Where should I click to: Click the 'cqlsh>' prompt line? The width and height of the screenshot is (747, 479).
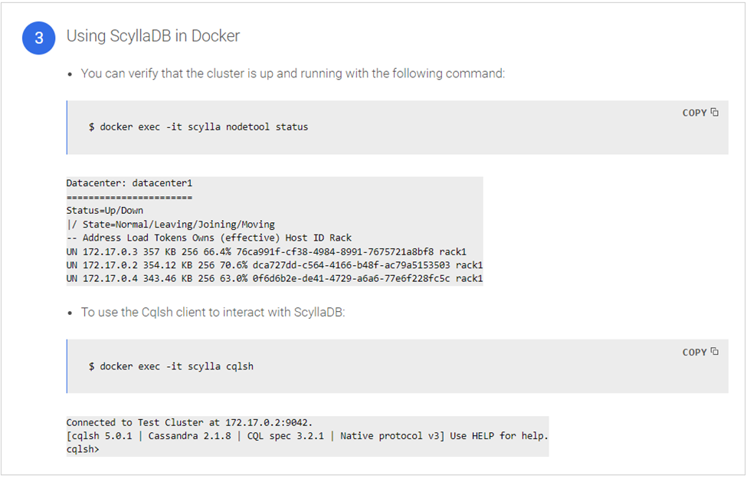(83, 449)
